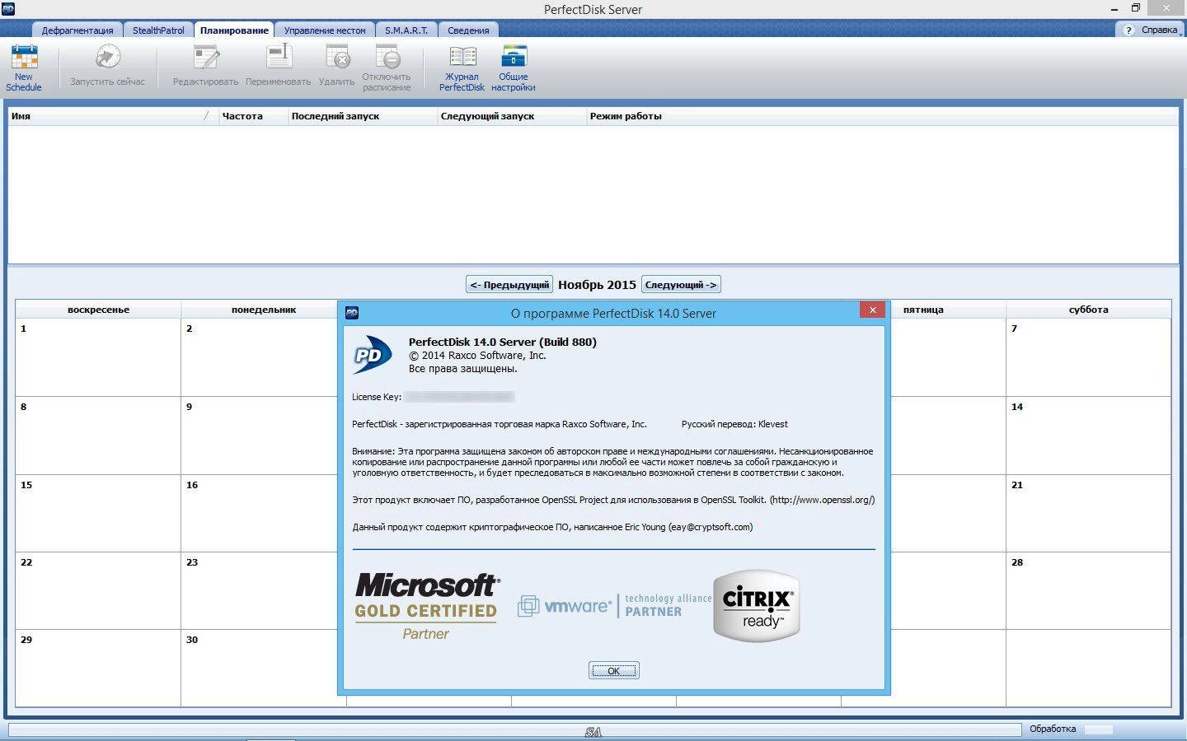Go to the Управление местом tab
This screenshot has width=1187, height=741.
click(325, 30)
